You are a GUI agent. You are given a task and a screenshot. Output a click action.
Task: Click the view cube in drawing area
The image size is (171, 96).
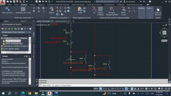tap(164, 33)
